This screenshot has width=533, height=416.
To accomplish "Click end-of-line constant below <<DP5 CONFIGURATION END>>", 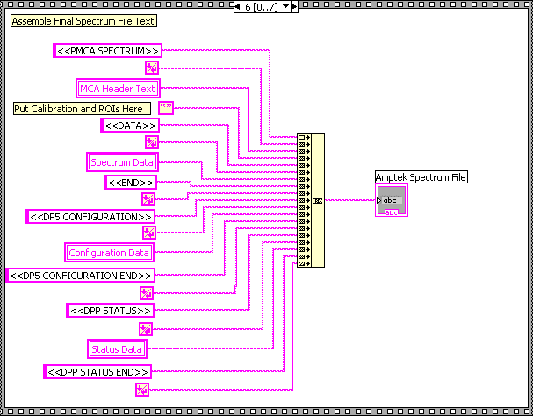I will point(147,293).
